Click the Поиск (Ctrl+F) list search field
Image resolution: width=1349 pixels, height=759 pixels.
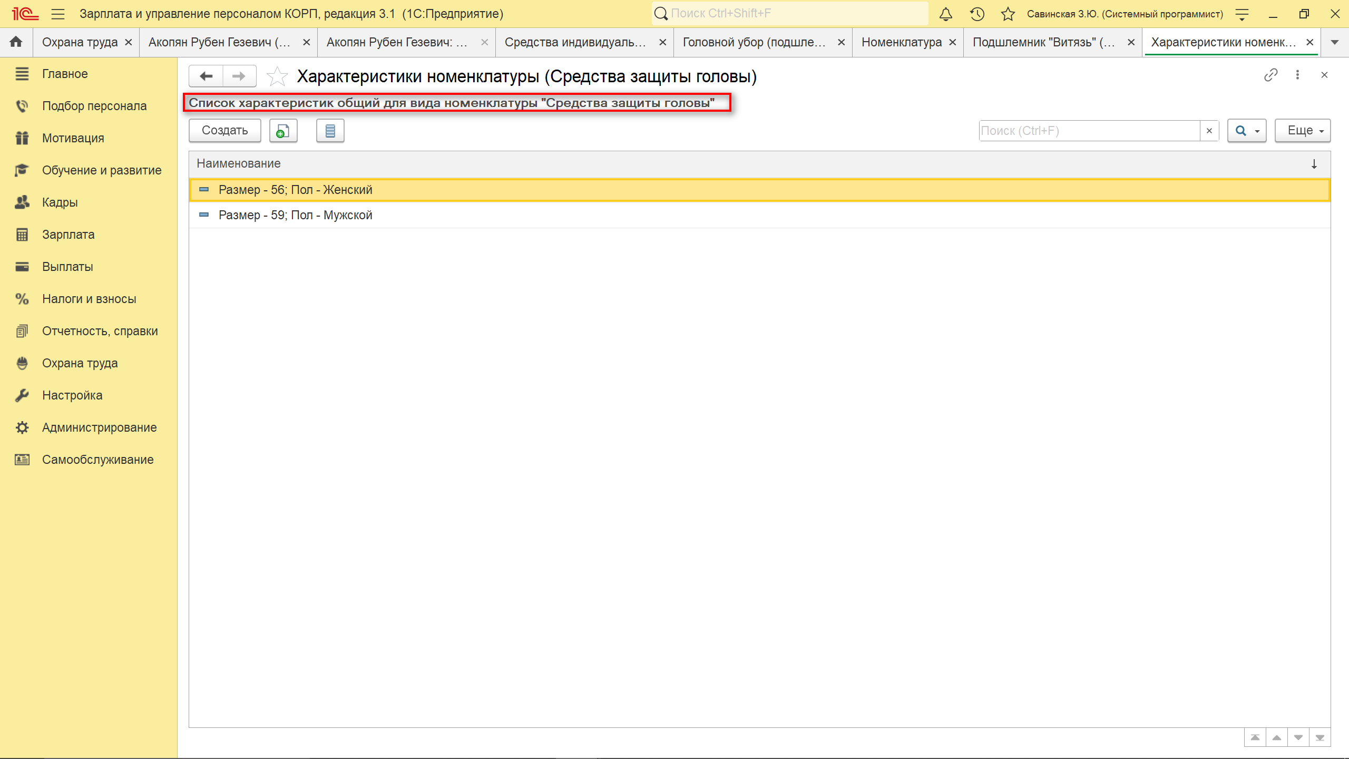(1089, 131)
